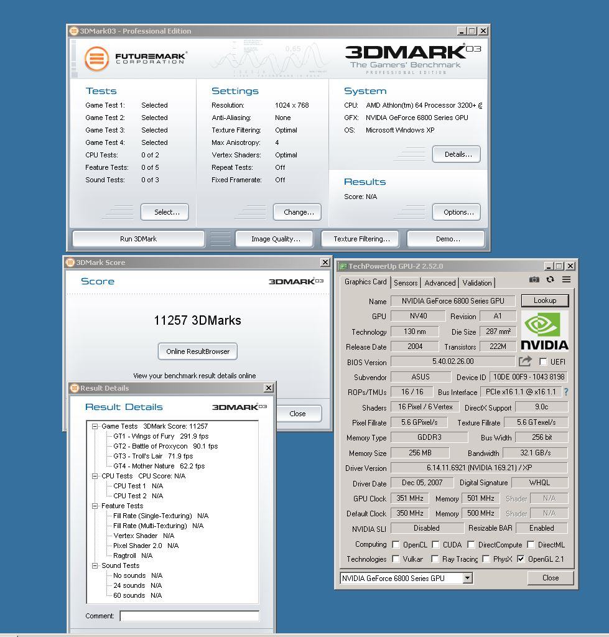609x637 pixels.
Task: Select the CPU Test 1 row
Action: [138, 486]
